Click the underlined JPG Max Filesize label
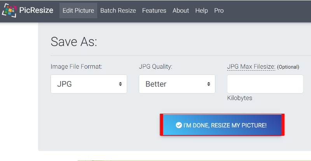The height and width of the screenshot is (161, 311). pos(251,67)
